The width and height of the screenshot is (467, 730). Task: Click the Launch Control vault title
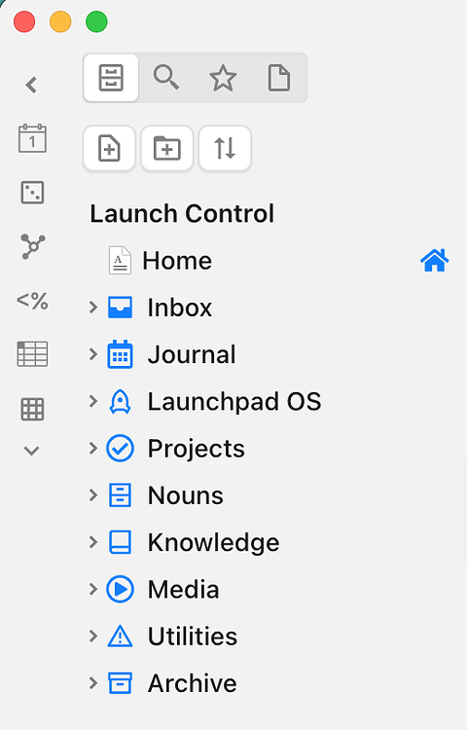tap(182, 214)
